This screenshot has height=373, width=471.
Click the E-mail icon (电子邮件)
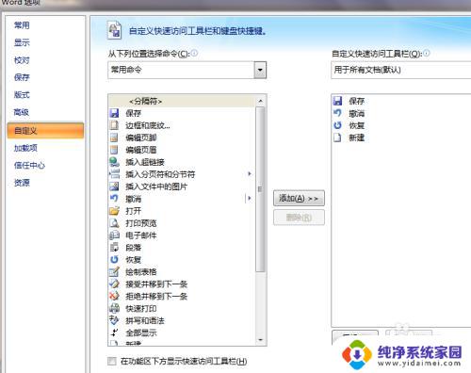[x=114, y=235]
